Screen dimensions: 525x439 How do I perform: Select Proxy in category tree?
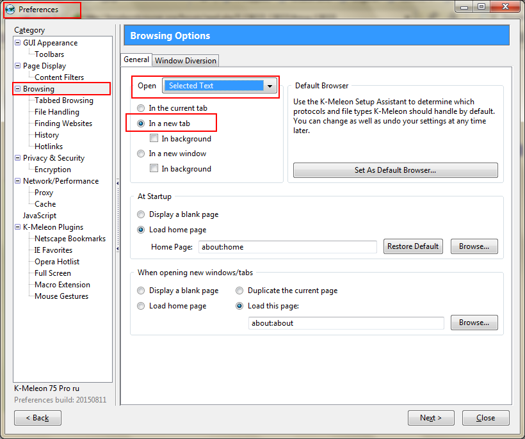[44, 193]
